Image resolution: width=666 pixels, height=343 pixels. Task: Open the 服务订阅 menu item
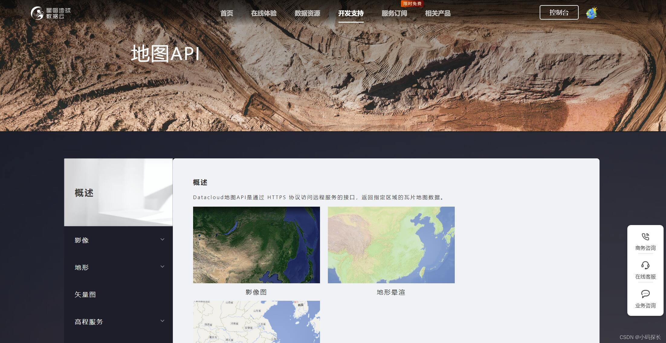pos(394,13)
